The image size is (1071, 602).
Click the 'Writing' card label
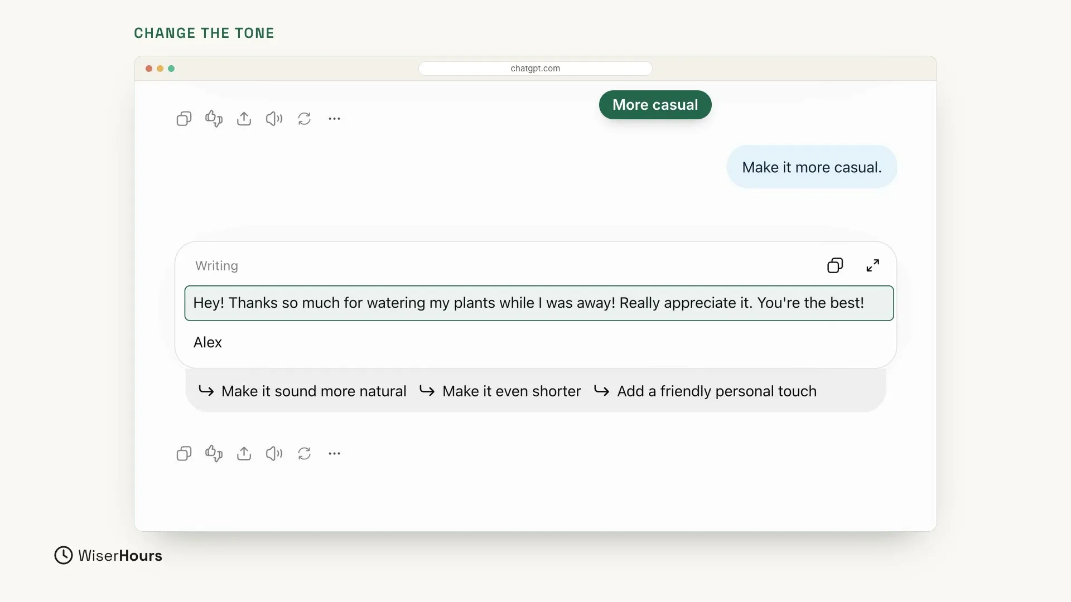pos(216,266)
